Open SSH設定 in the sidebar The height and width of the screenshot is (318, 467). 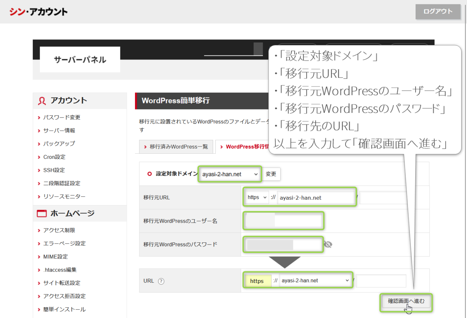54,170
